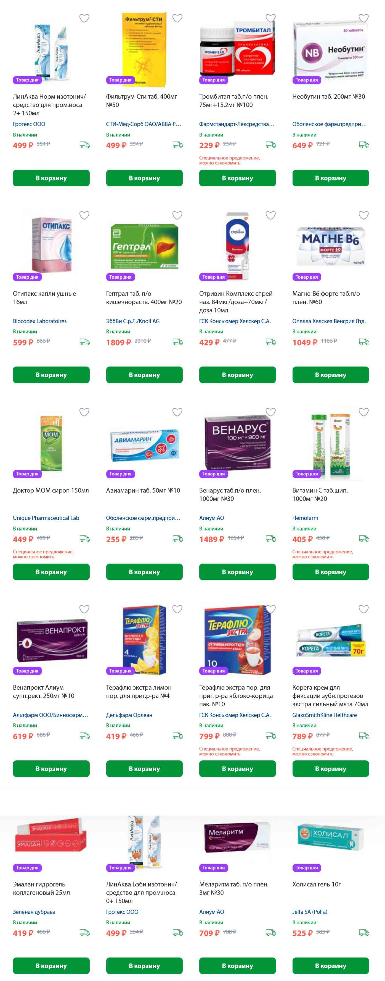Click delivery truck icon for Доктор МОМ сироп

[84, 539]
